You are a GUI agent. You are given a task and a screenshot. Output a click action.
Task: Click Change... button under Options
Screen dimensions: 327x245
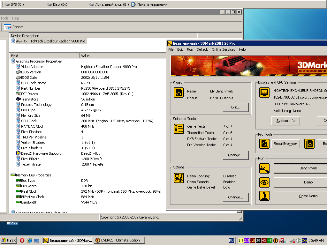pyautogui.click(x=235, y=197)
